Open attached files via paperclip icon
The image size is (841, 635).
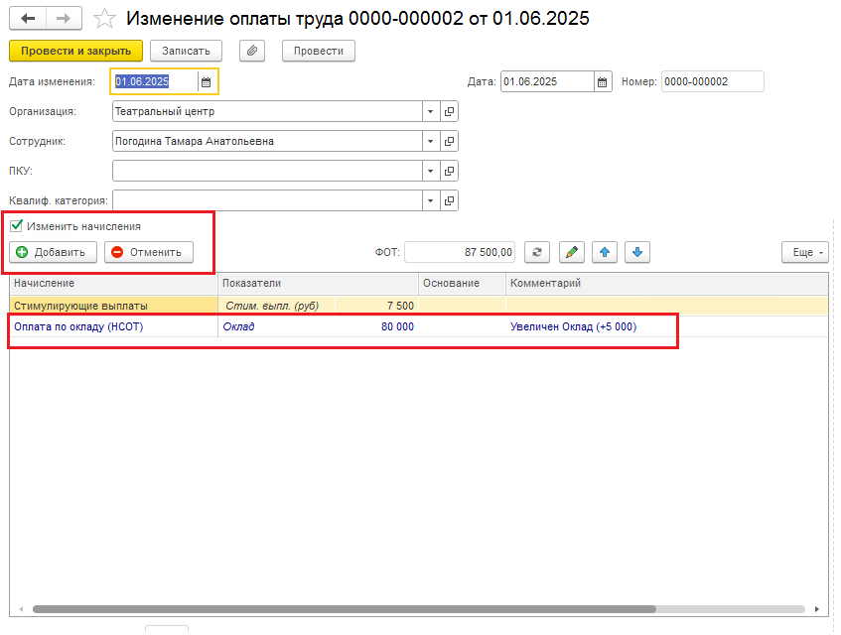[252, 51]
